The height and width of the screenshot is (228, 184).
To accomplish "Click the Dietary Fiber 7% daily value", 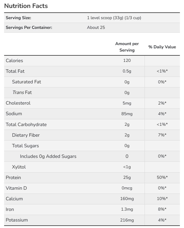I will pyautogui.click(x=162, y=135).
